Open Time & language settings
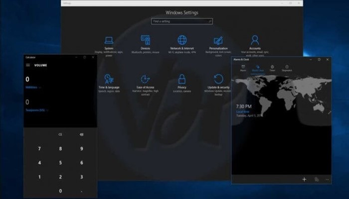Image resolution: width=349 pixels, height=199 pixels. (109, 83)
